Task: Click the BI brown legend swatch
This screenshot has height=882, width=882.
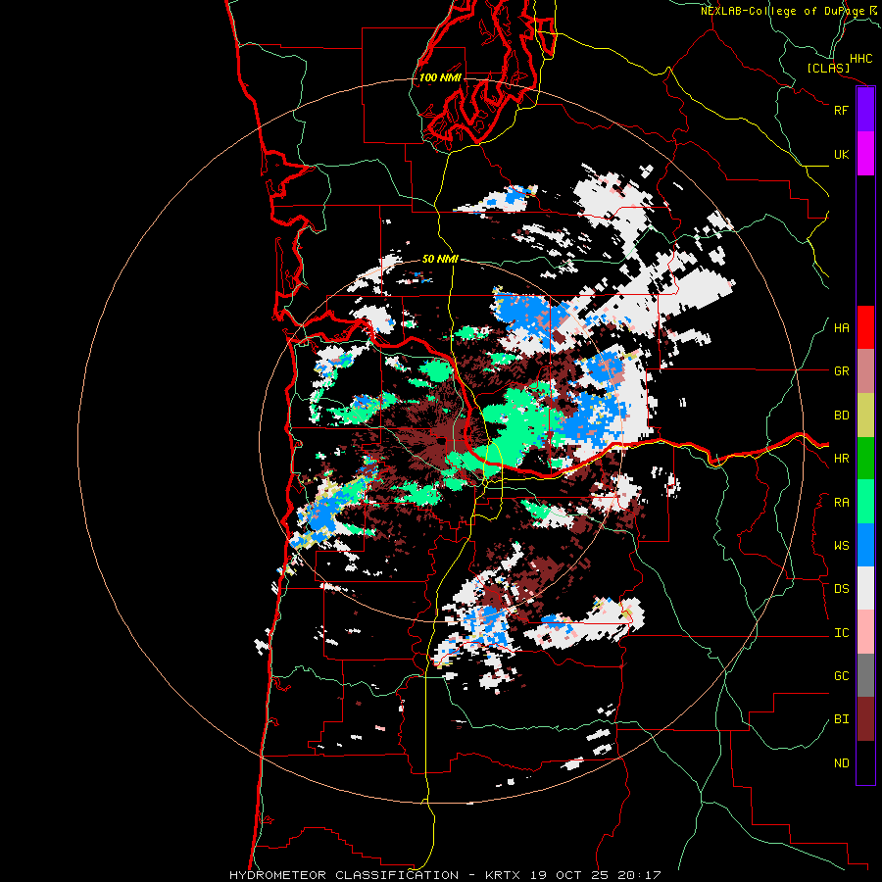Action: tap(865, 719)
